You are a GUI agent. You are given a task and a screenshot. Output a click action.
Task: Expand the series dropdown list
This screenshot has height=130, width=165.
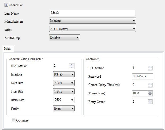[x=92, y=29]
